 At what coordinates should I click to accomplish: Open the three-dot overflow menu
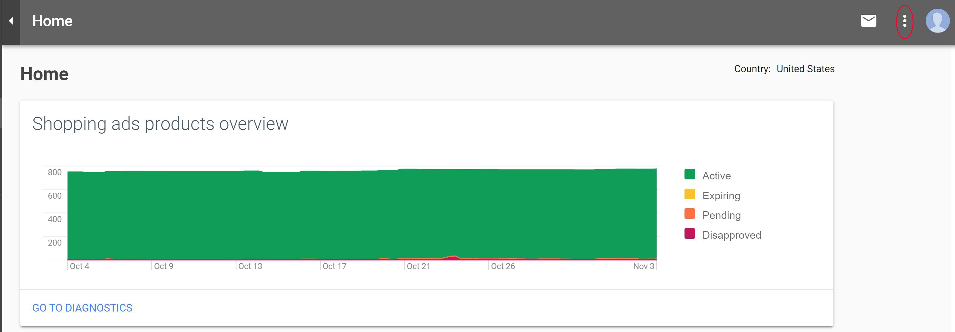point(904,21)
